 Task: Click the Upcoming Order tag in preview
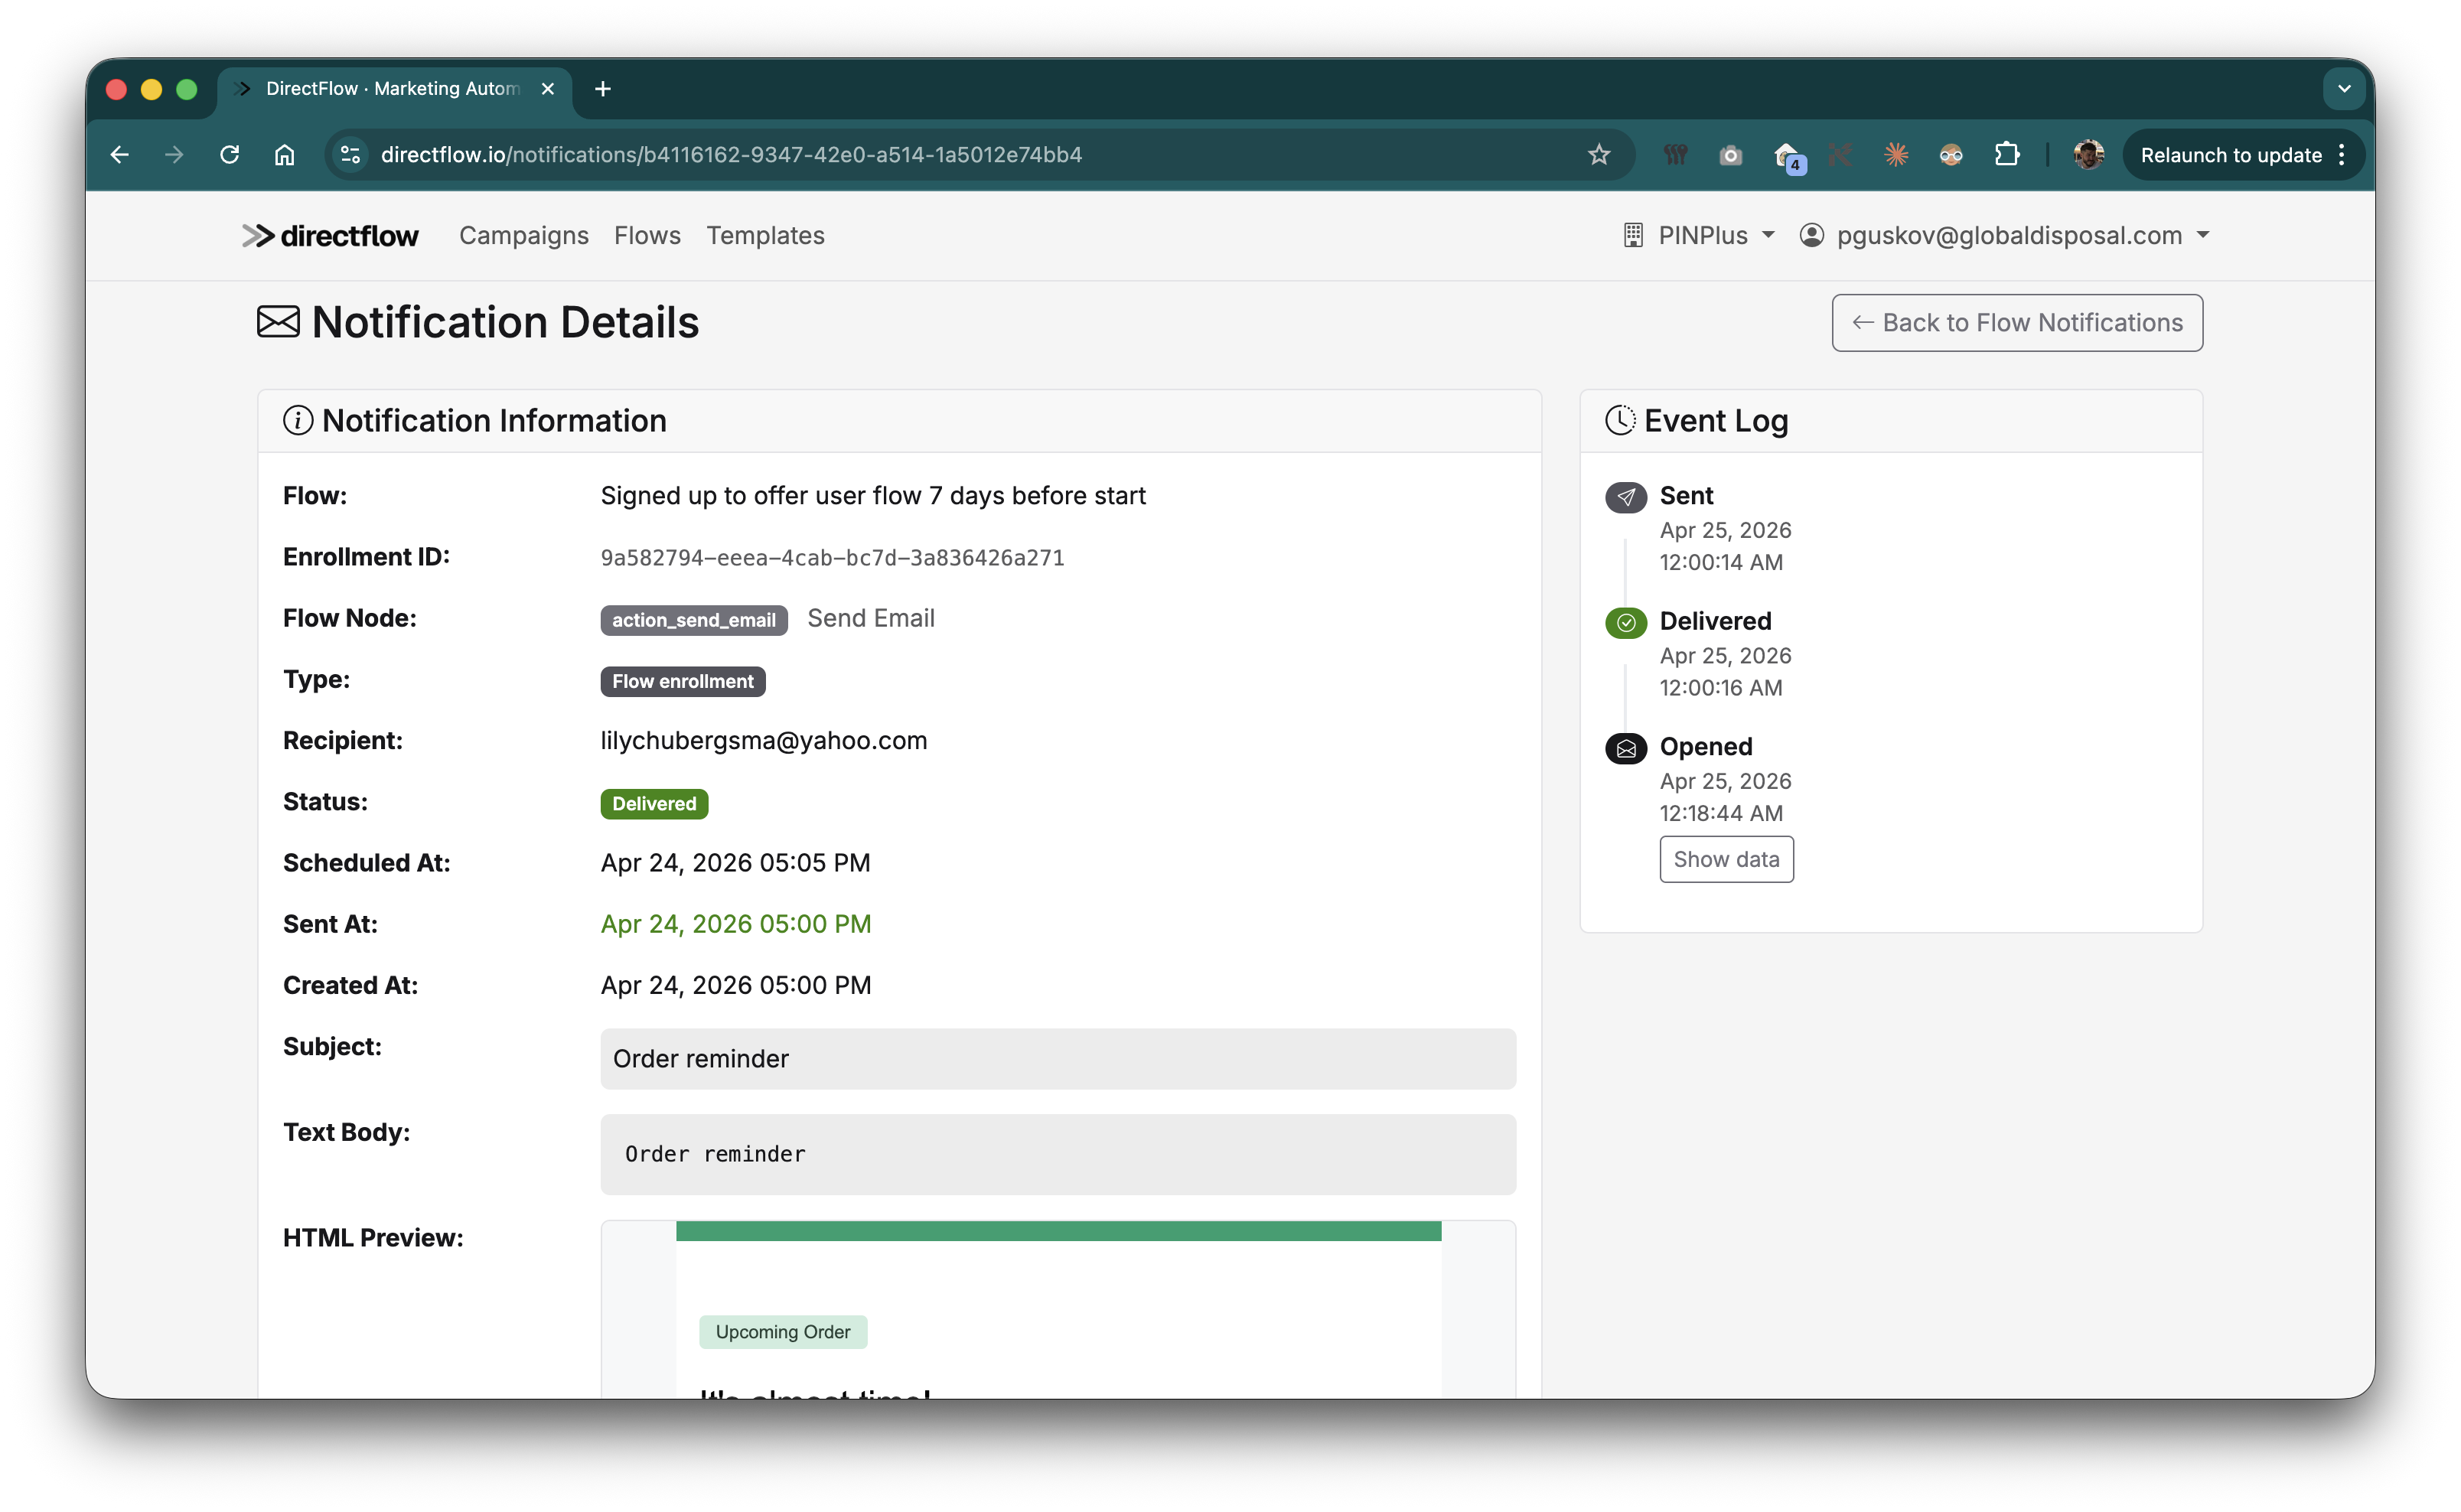tap(783, 1332)
